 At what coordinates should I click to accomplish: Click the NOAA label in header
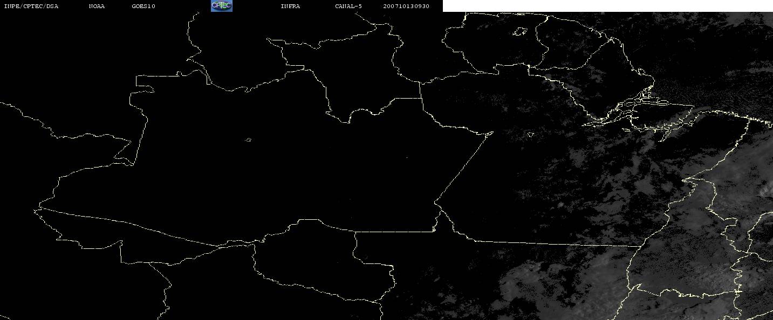coord(97,6)
